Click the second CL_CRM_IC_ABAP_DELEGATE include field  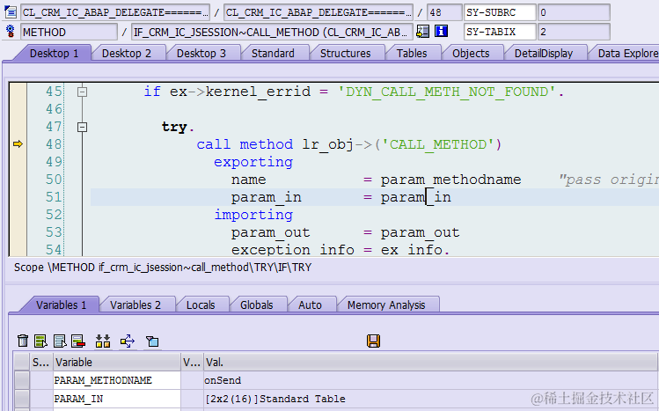[319, 12]
